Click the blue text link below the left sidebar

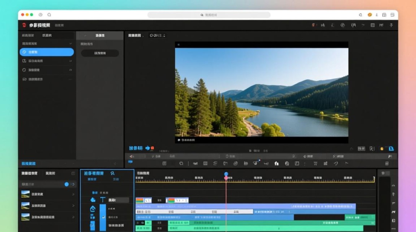[28, 163]
